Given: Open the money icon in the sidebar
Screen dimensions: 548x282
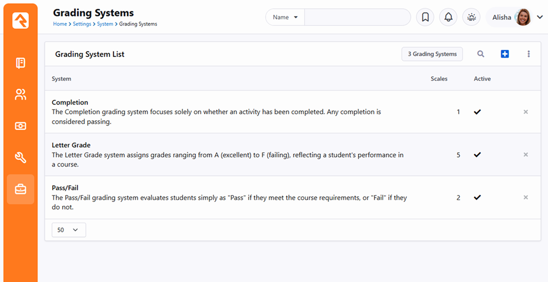Looking at the screenshot, I should pyautogui.click(x=21, y=126).
